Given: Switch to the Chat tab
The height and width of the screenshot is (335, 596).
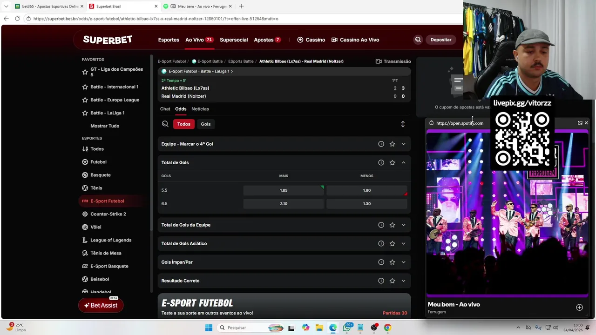Looking at the screenshot, I should [165, 109].
